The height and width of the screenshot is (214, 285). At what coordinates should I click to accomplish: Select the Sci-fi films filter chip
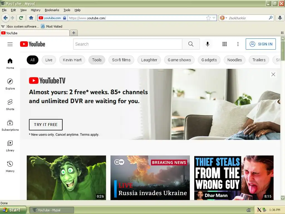(x=121, y=60)
